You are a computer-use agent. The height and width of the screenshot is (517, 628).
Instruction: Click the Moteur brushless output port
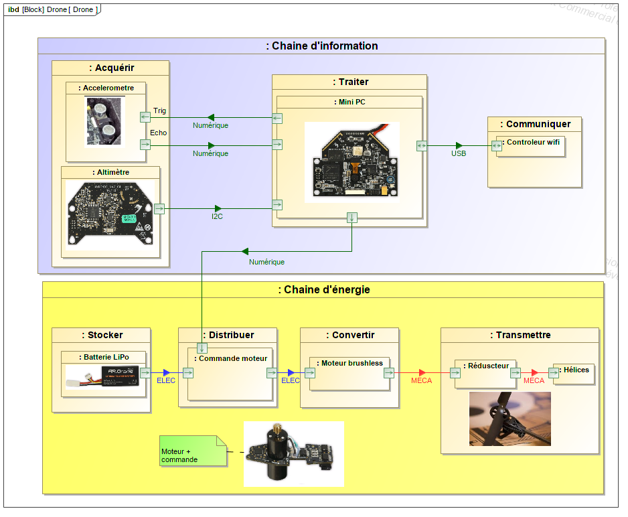(x=388, y=373)
